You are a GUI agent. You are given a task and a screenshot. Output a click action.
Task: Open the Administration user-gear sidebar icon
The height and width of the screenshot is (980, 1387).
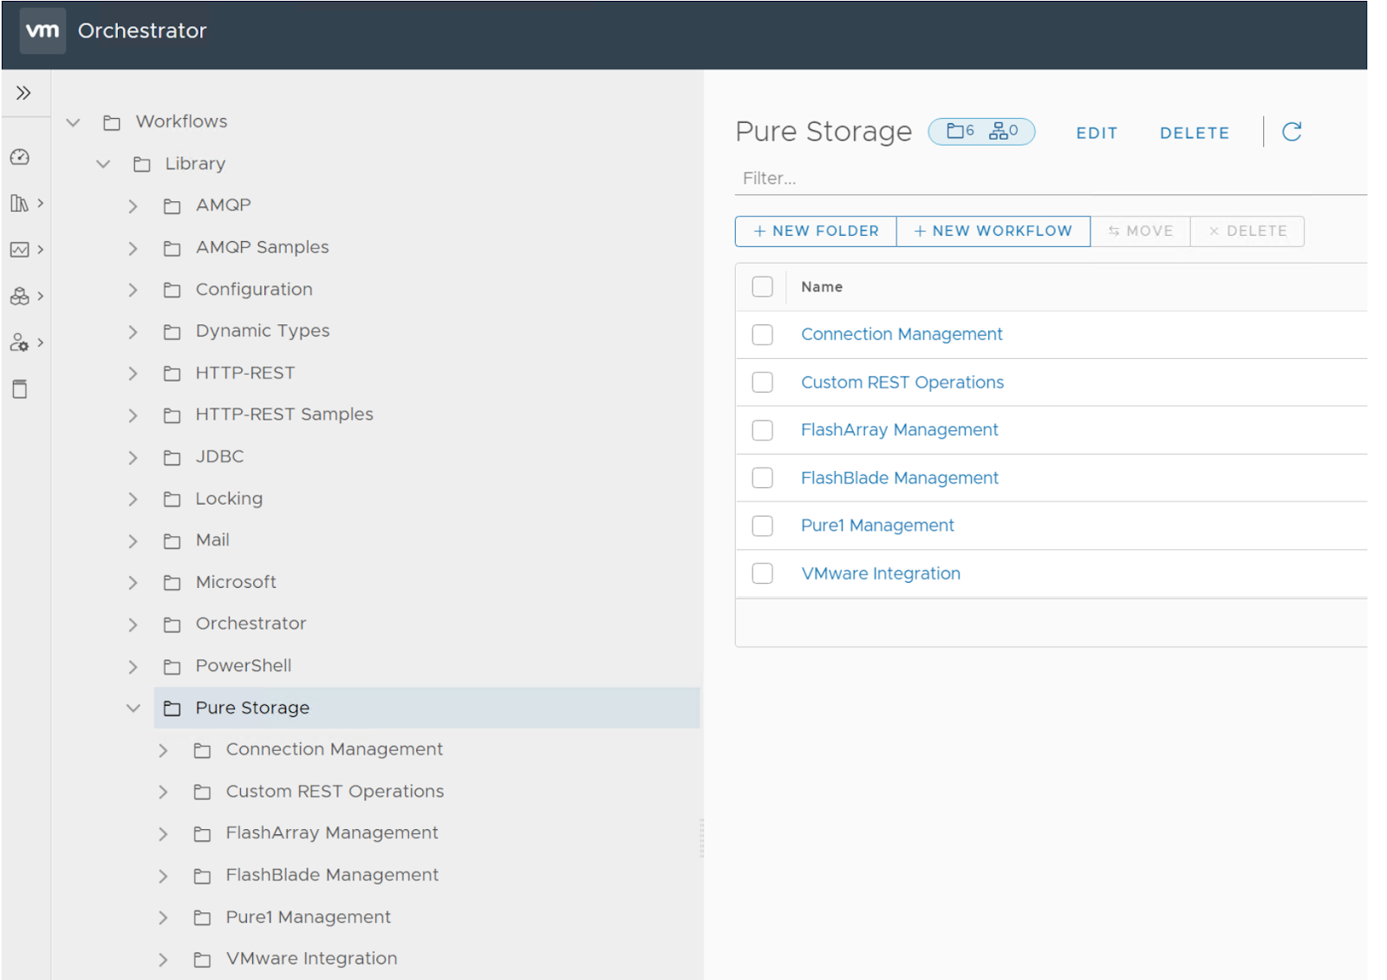pyautogui.click(x=20, y=343)
